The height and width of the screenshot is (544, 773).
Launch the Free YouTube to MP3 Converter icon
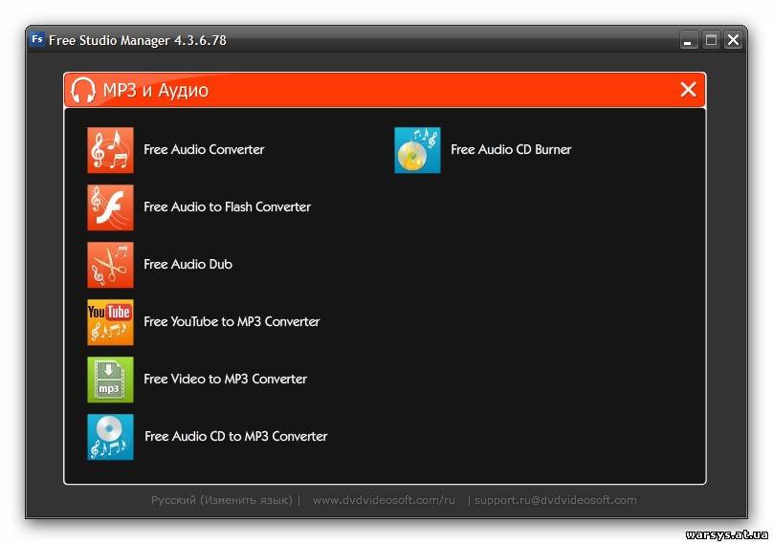point(110,322)
